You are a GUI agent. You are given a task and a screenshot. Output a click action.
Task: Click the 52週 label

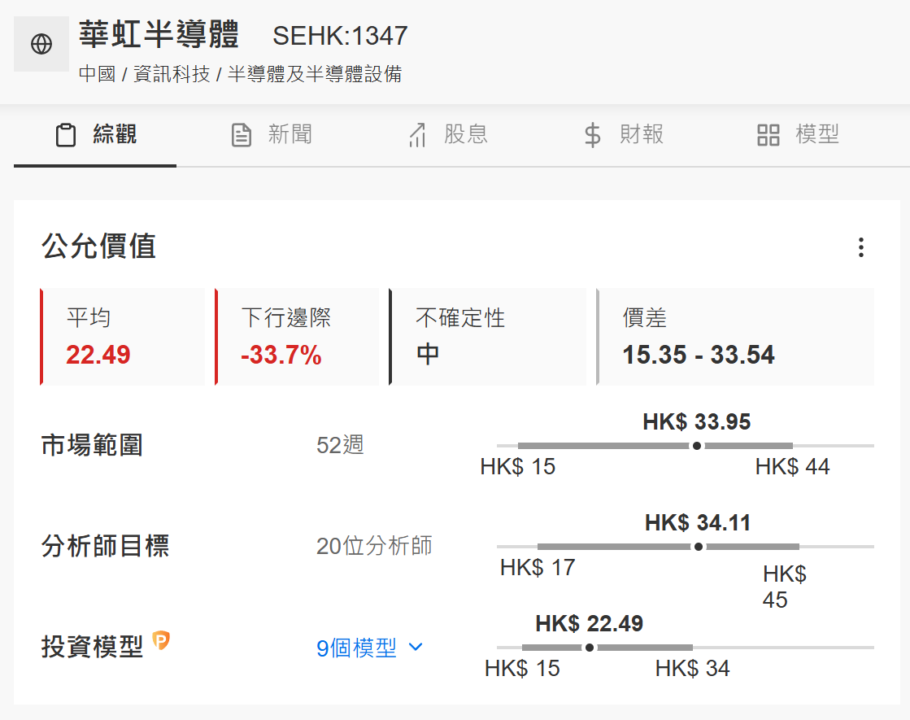click(x=340, y=445)
